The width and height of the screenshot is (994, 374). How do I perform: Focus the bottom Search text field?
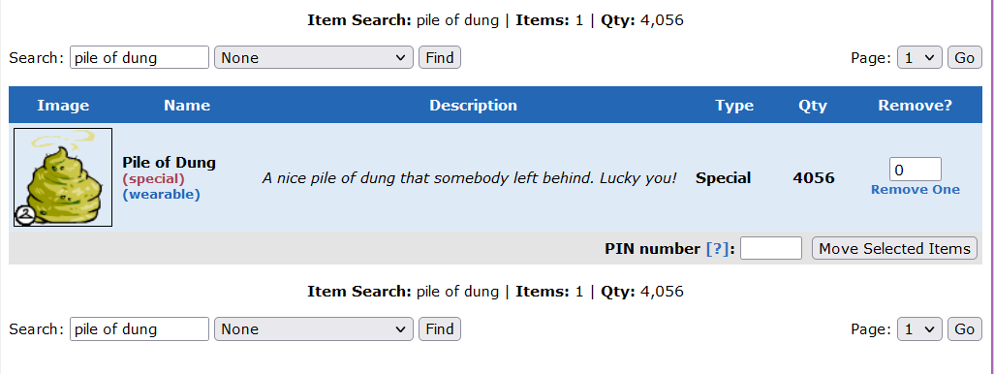click(x=140, y=329)
